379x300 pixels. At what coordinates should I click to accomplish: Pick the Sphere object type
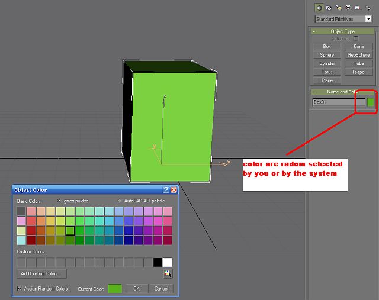click(327, 55)
